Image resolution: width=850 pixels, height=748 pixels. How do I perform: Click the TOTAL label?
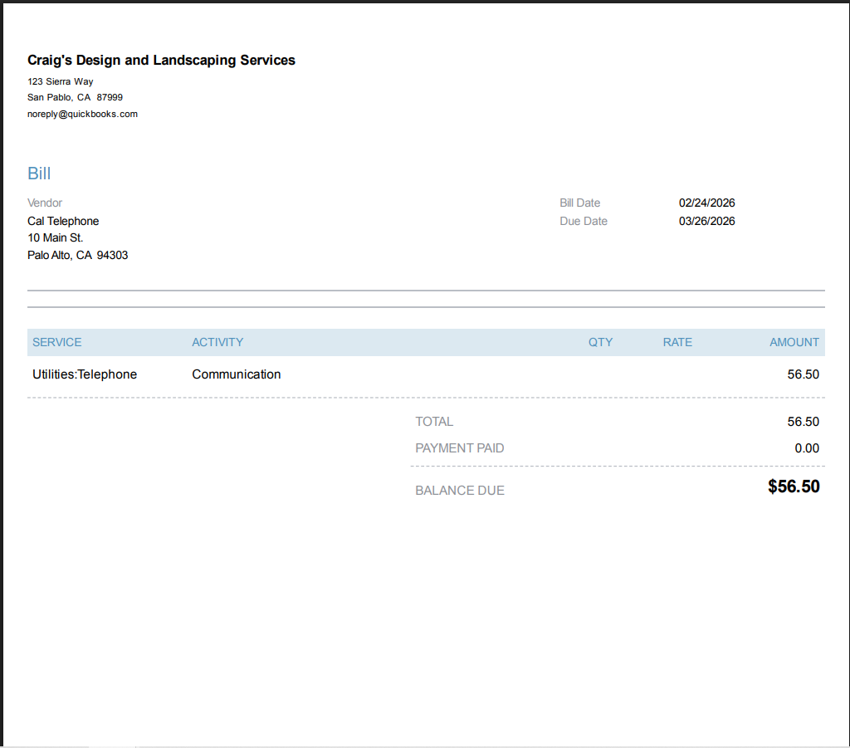click(434, 422)
